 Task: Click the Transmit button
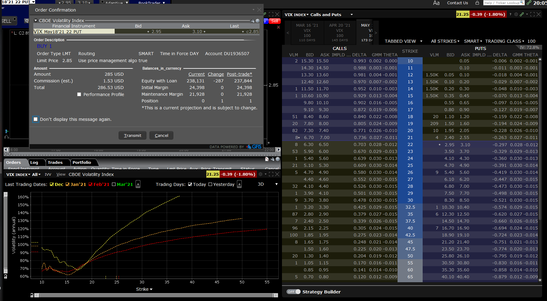pos(133,135)
